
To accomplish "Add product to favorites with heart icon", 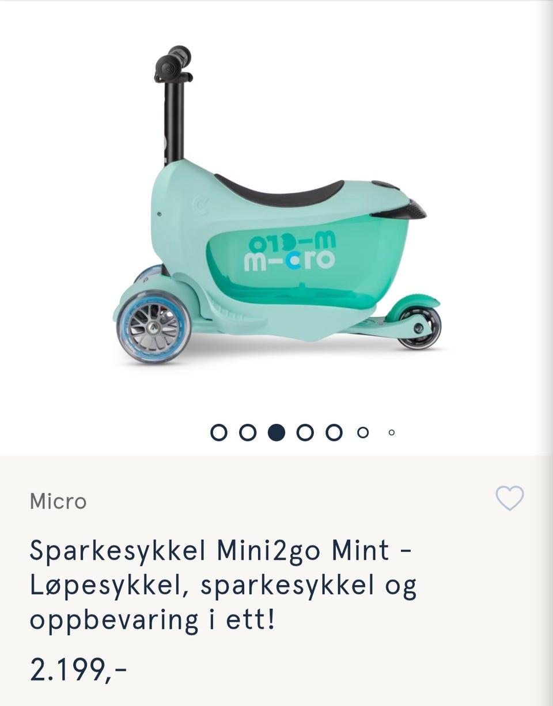I will pyautogui.click(x=510, y=498).
